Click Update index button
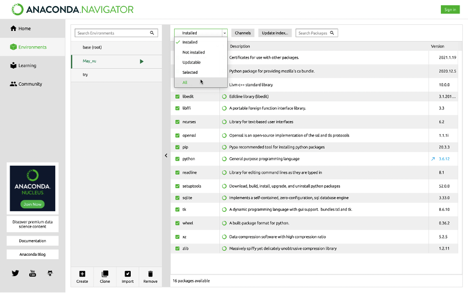468x293 pixels. [x=275, y=33]
